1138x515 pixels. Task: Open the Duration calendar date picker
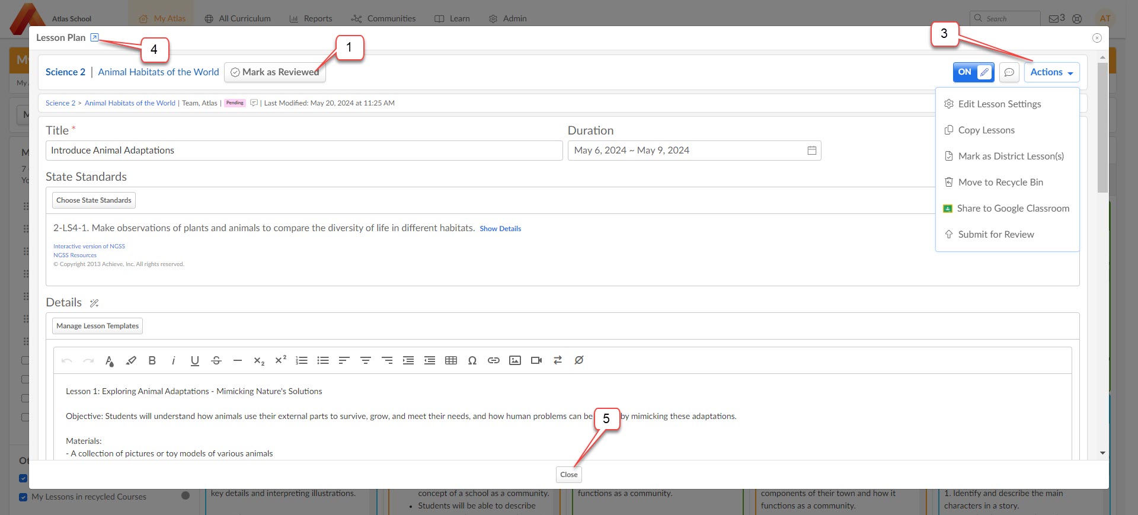tap(811, 151)
